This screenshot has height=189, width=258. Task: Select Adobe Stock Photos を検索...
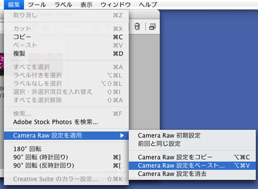(x=67, y=122)
